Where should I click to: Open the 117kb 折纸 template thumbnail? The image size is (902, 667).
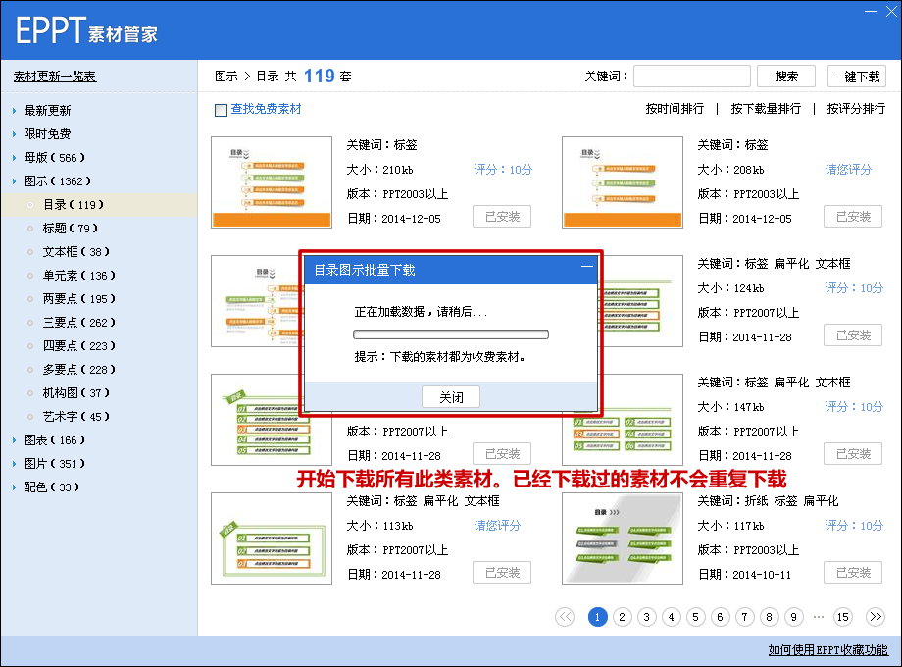click(x=623, y=539)
